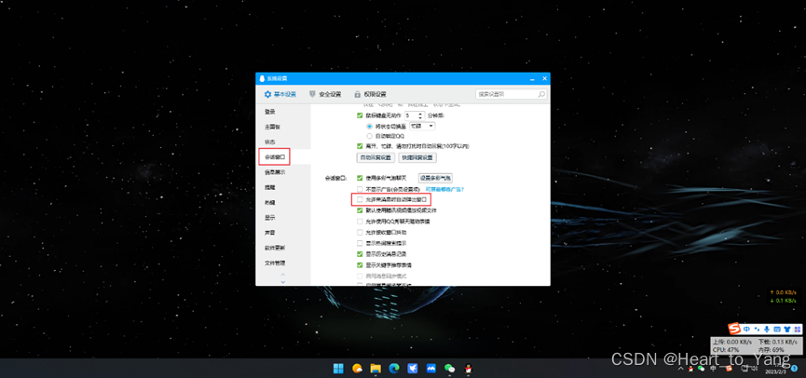Uncheck 鼠标键盘无动作 checkbox
This screenshot has height=378, width=806.
(x=360, y=115)
